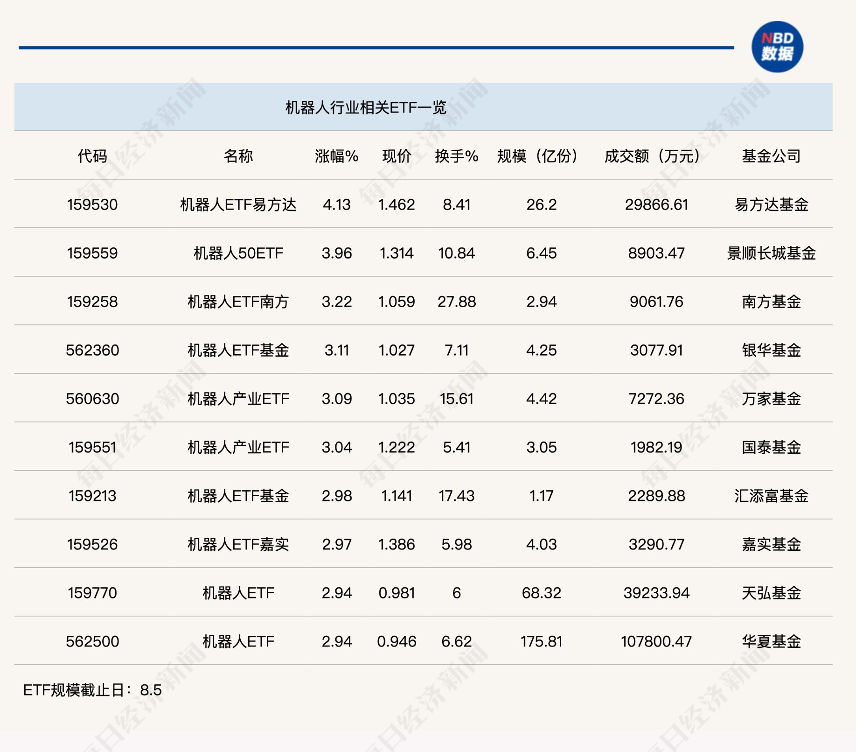Viewport: 856px width, 752px height.
Task: Click price 1.222
Action: click(x=397, y=447)
